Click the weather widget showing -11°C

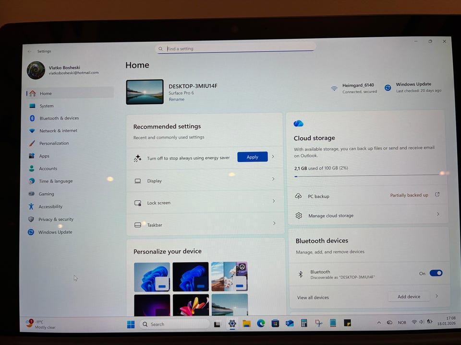40,324
